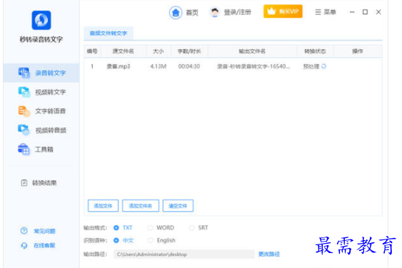Screen dimensions: 402x268
Task: Click the 4.13M size cell
Action: click(159, 66)
